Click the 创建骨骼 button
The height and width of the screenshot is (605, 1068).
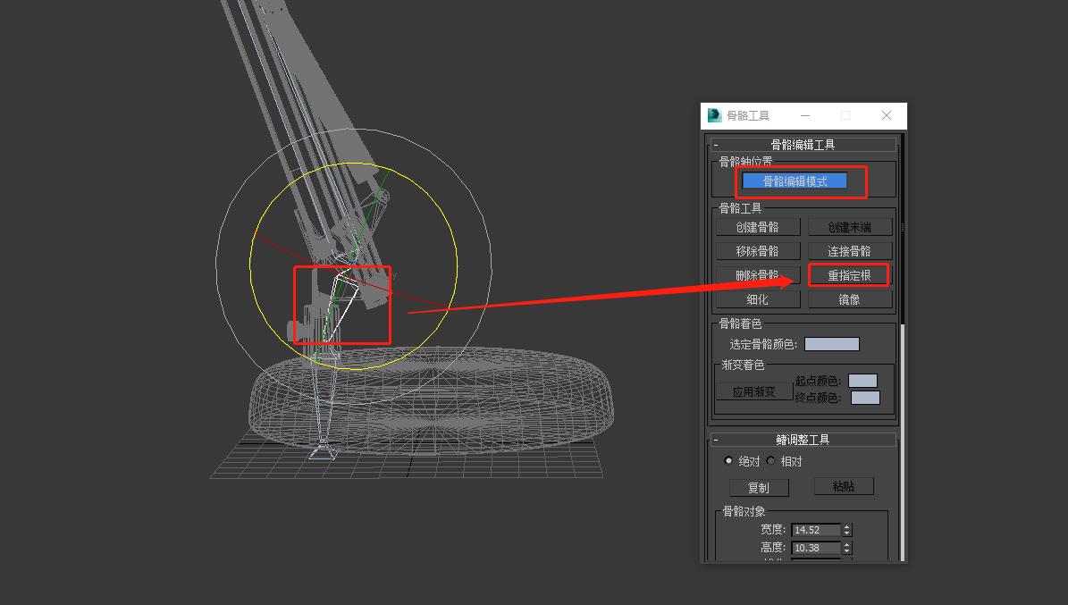(757, 227)
